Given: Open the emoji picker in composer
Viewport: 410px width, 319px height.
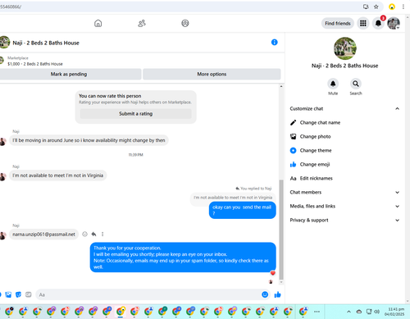Looking at the screenshot, I should point(265,294).
